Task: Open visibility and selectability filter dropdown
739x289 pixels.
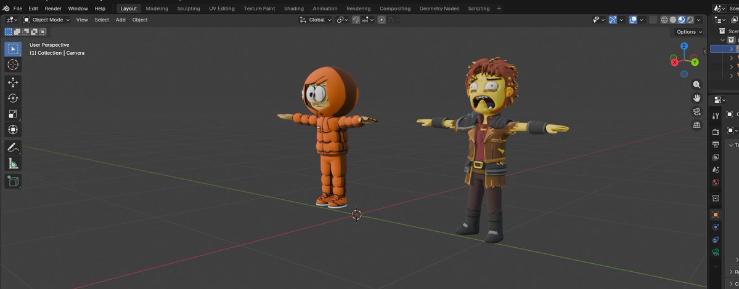Action: point(599,20)
